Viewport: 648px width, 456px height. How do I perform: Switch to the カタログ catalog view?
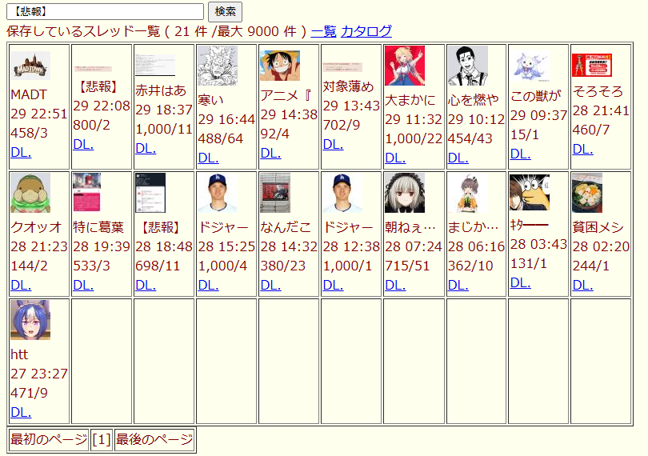[366, 31]
